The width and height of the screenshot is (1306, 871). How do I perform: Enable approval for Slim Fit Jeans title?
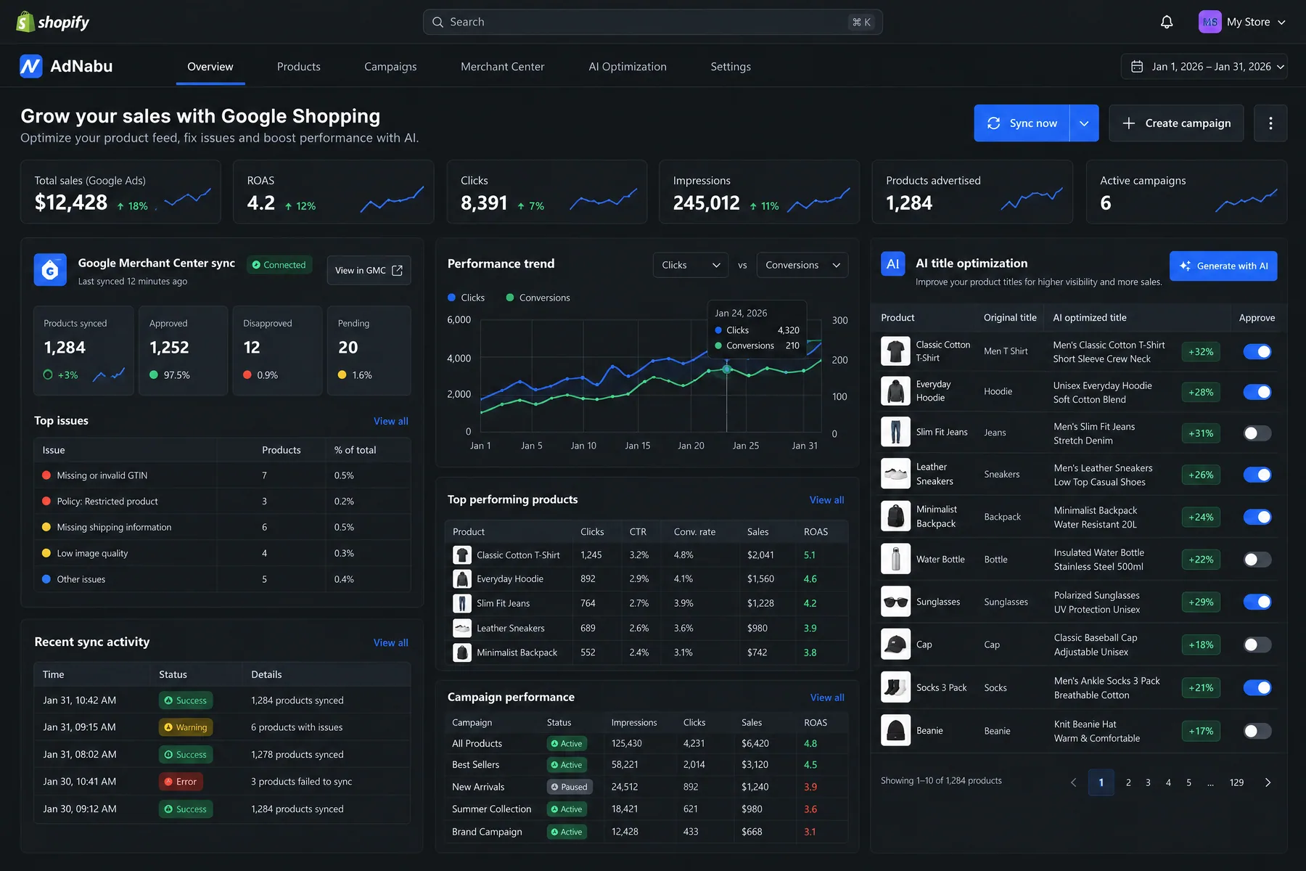pyautogui.click(x=1257, y=433)
